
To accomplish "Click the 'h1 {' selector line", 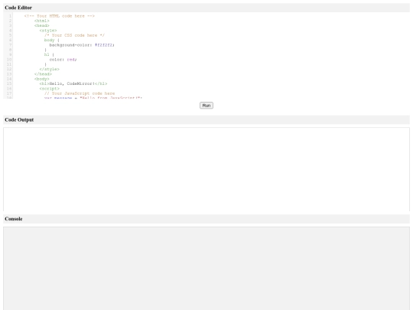I will point(49,54).
